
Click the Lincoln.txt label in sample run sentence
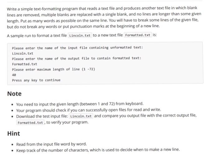coord(80,35)
